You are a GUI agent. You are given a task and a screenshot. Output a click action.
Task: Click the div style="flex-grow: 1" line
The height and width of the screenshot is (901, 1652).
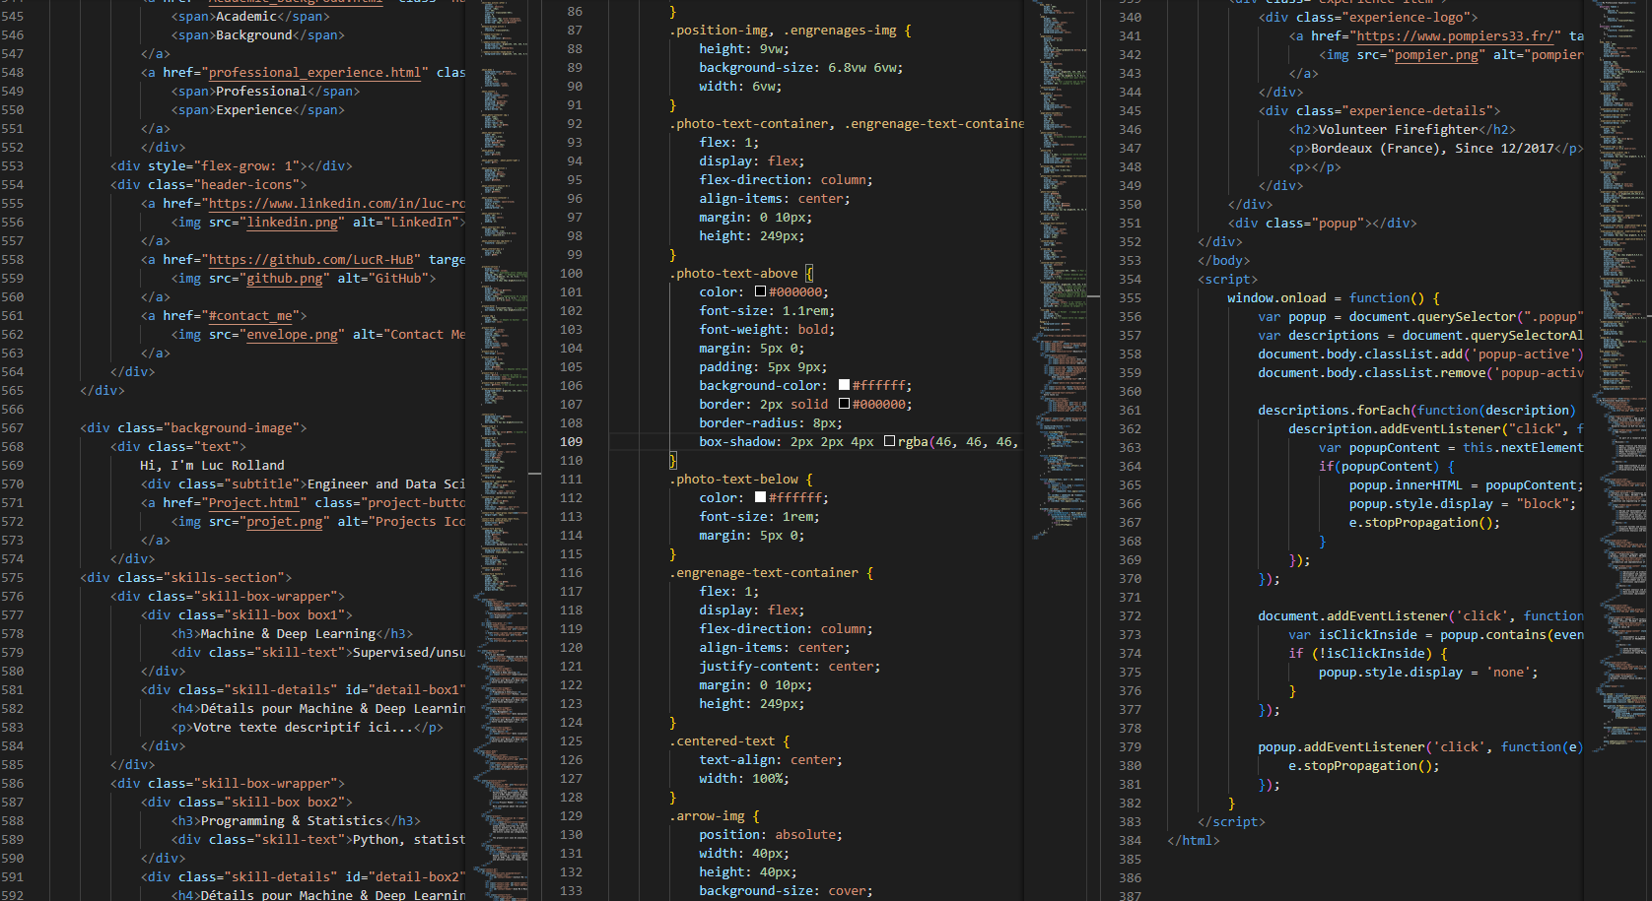click(x=231, y=166)
